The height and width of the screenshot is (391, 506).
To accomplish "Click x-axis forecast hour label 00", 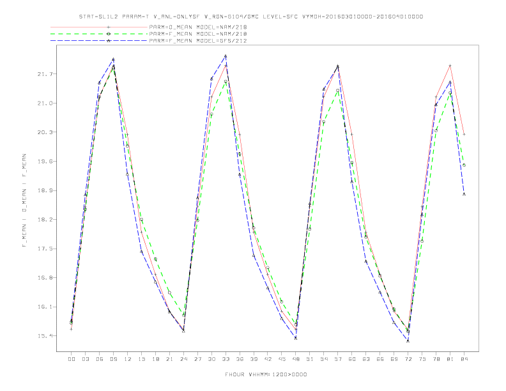I will coord(72,359).
